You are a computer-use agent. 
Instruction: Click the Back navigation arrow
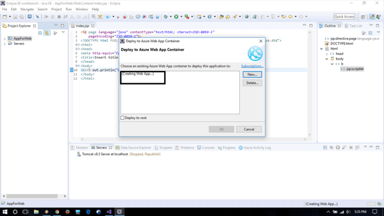[x=290, y=17]
